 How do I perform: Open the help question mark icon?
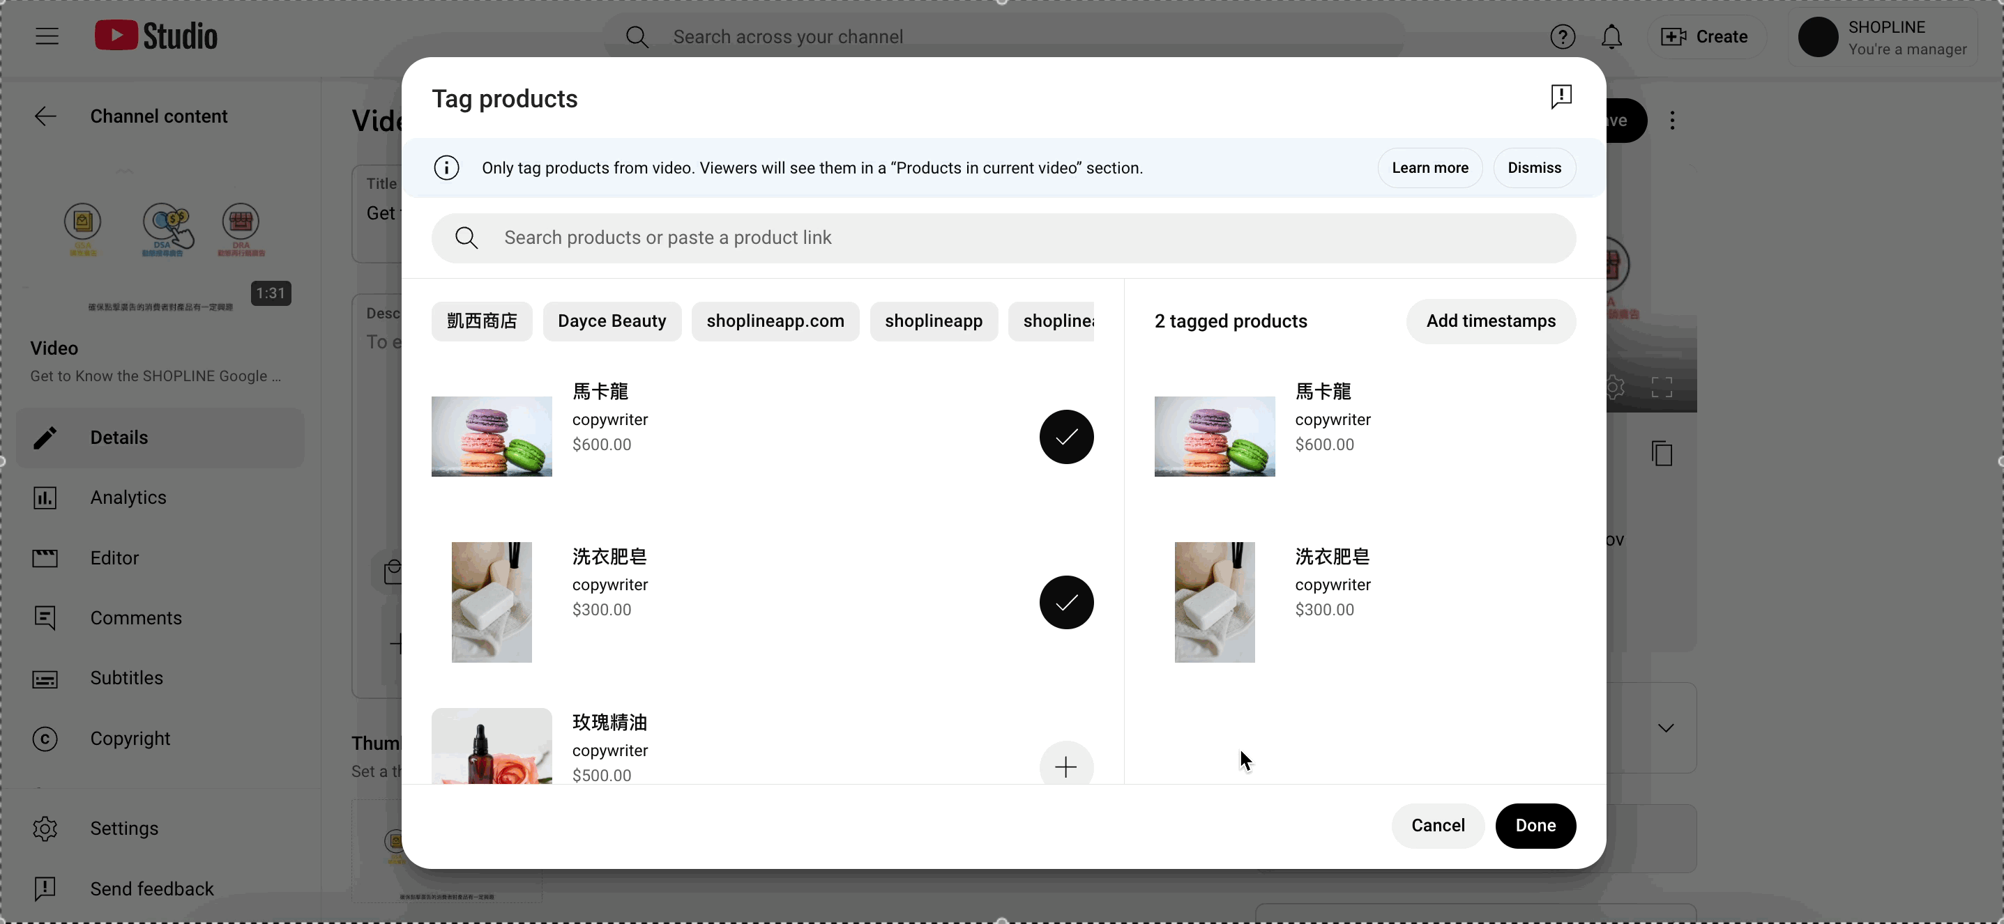pyautogui.click(x=1562, y=36)
